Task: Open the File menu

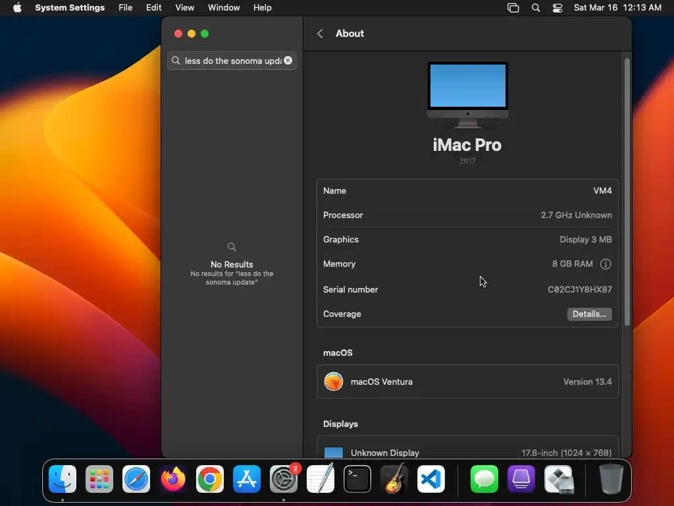Action: click(x=126, y=8)
